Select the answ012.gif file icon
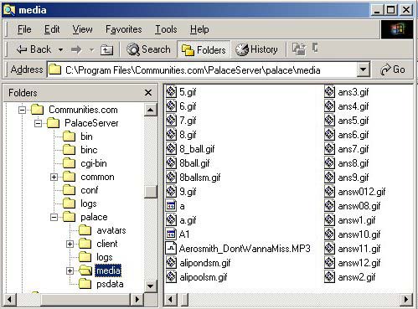The height and width of the screenshot is (309, 418). (329, 191)
